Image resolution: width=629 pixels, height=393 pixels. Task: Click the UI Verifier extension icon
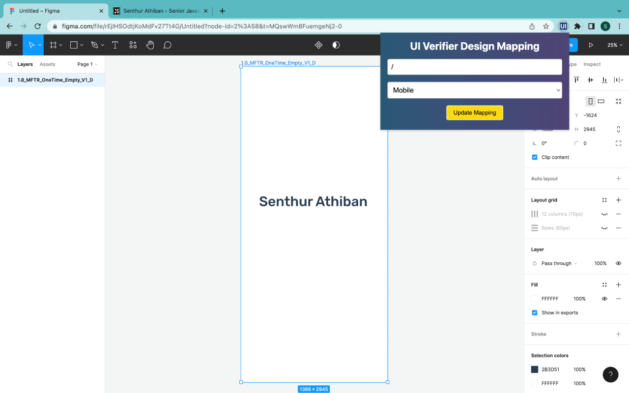click(x=563, y=26)
